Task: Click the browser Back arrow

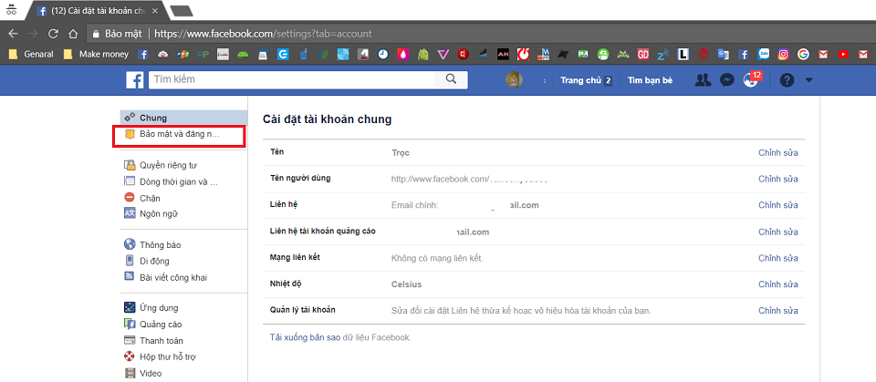Action: 14,34
